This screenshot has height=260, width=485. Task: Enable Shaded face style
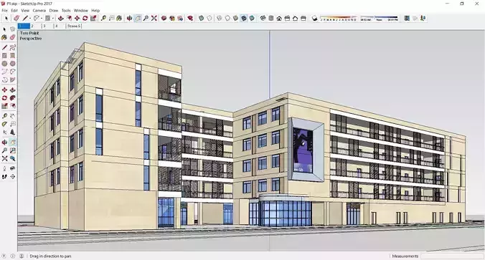click(236, 18)
